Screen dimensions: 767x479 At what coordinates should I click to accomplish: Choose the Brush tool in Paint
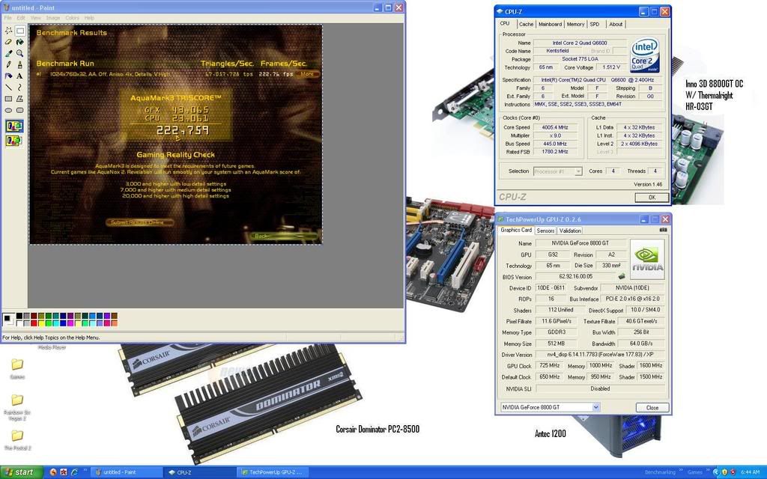20,64
